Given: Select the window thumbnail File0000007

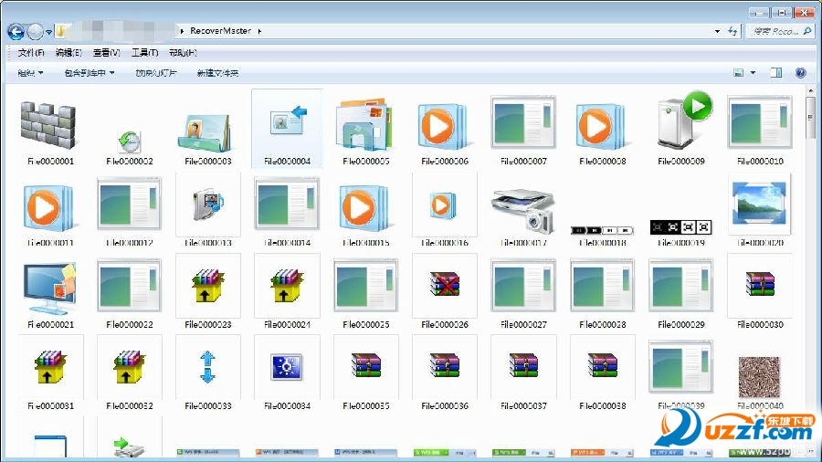Looking at the screenshot, I should [523, 122].
